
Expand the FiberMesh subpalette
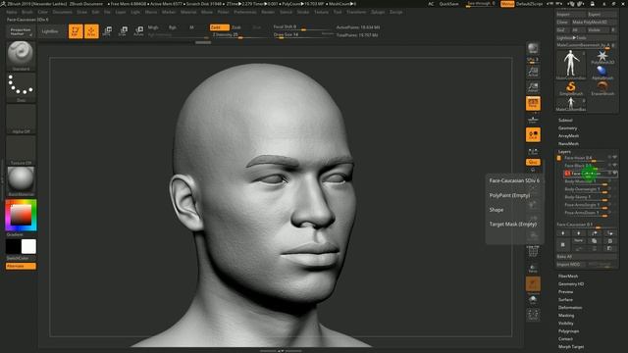click(x=568, y=277)
